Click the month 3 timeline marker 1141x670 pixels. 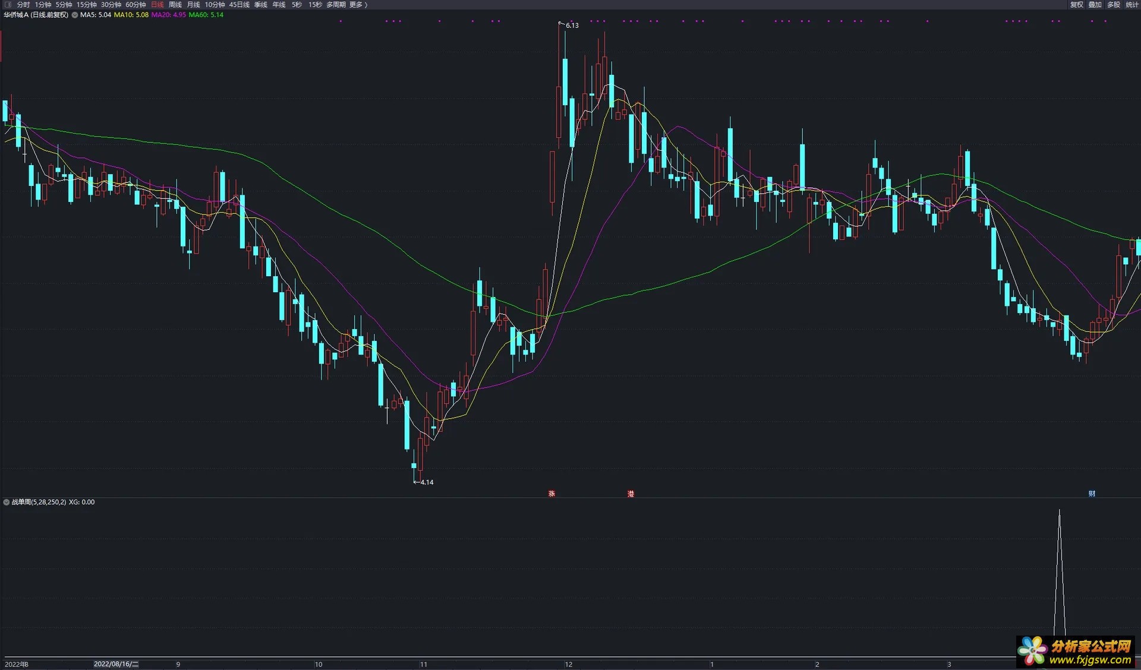click(x=949, y=664)
